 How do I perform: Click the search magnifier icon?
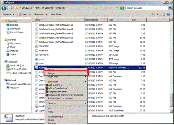170,8
